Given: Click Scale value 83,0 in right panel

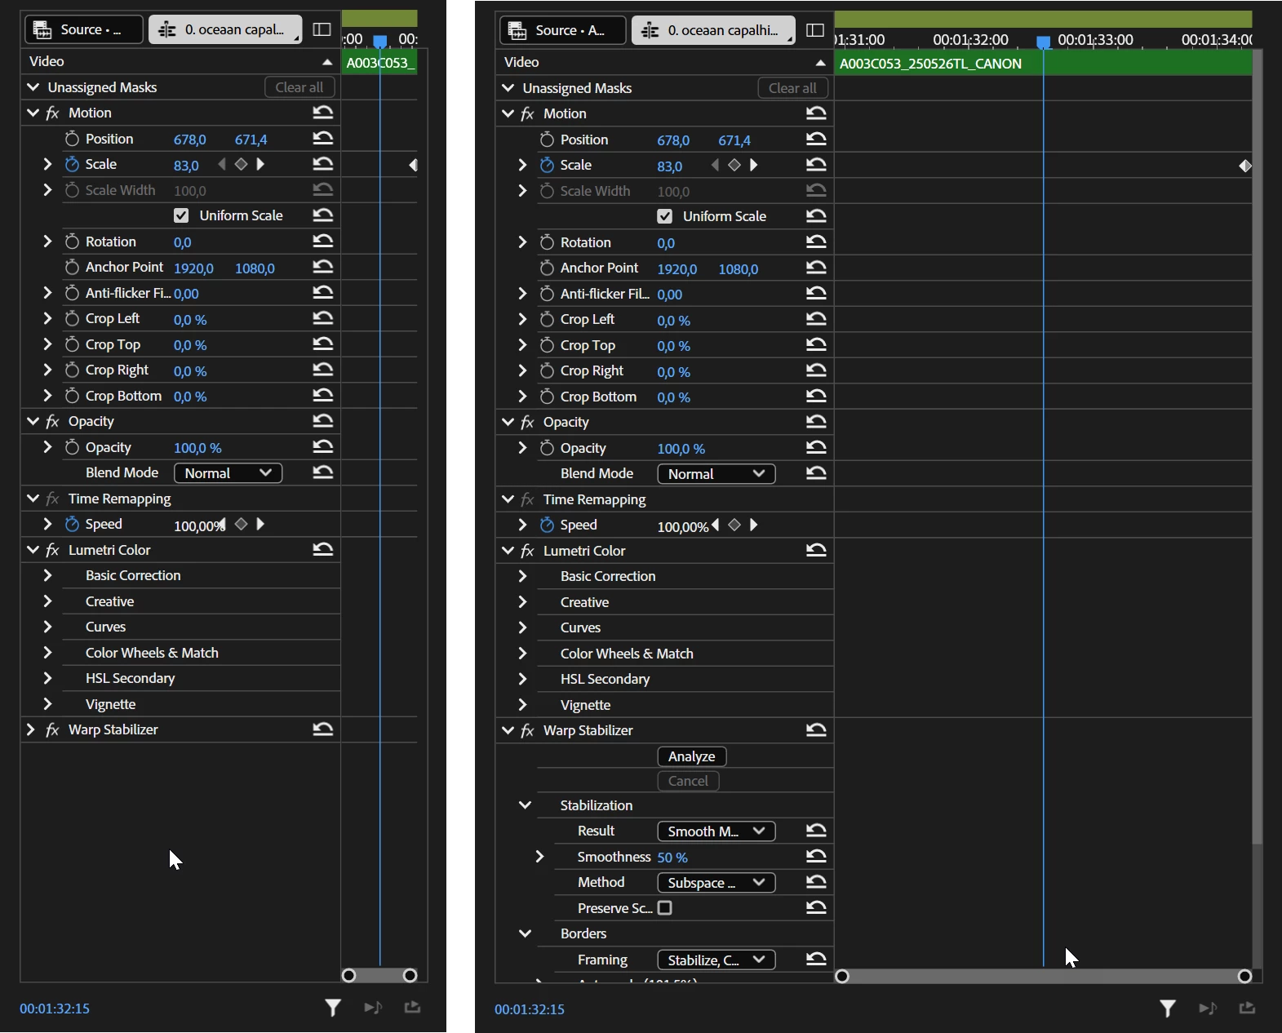Looking at the screenshot, I should (670, 166).
